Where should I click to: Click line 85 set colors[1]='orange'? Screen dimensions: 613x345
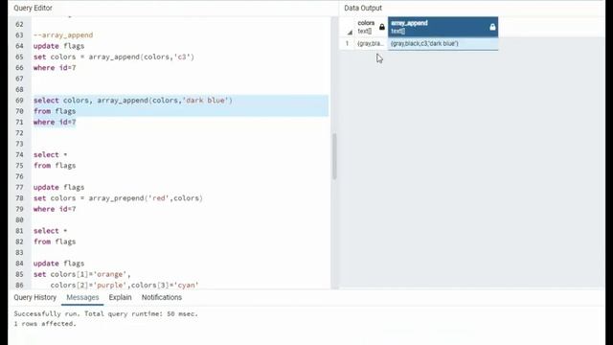coord(81,274)
